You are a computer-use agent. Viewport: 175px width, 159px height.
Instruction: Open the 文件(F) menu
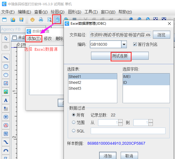click(8, 12)
